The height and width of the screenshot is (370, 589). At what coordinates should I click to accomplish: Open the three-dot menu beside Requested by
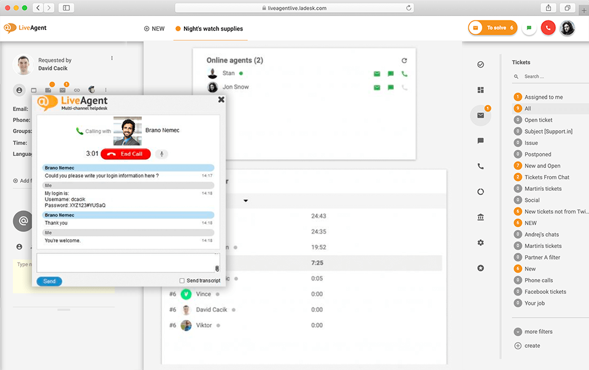pyautogui.click(x=112, y=58)
